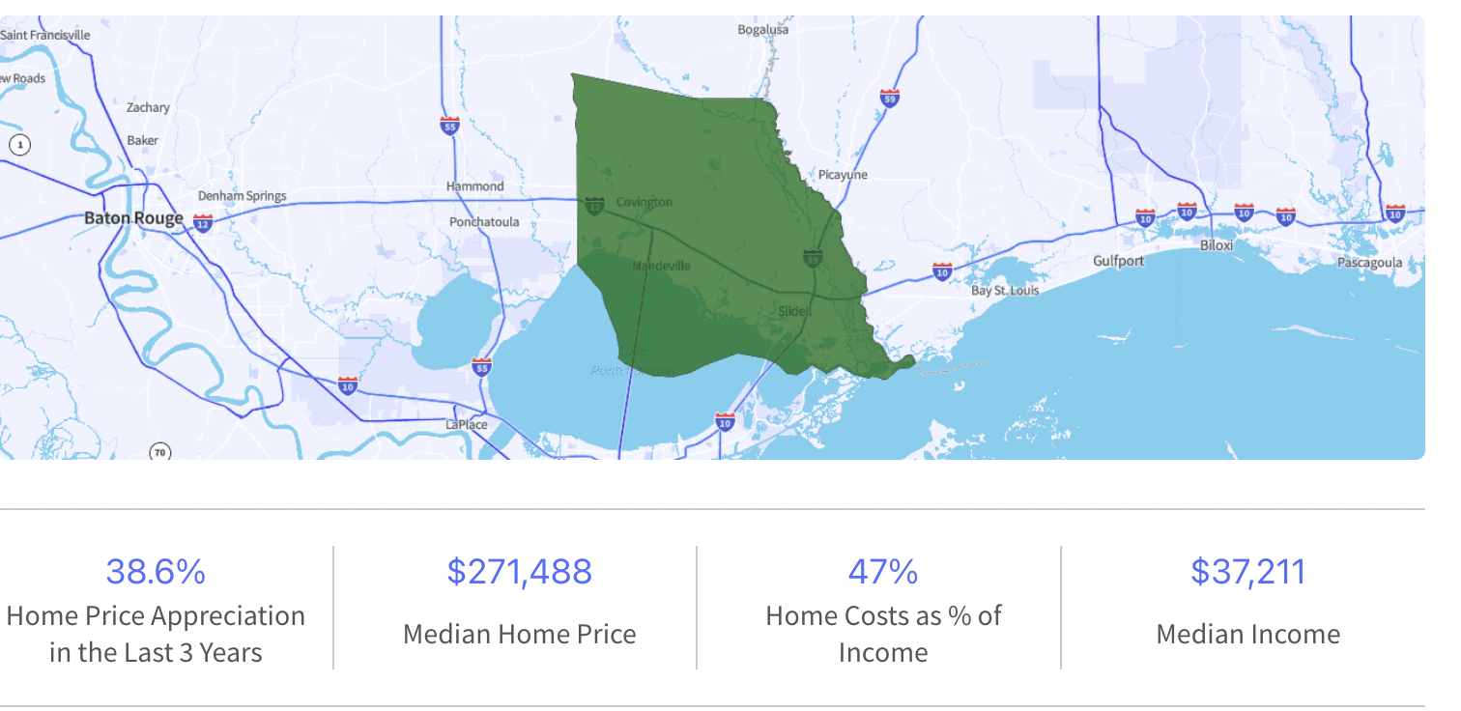The image size is (1461, 711).
Task: Click the I-55 shield above LaPlace
Action: 482,367
